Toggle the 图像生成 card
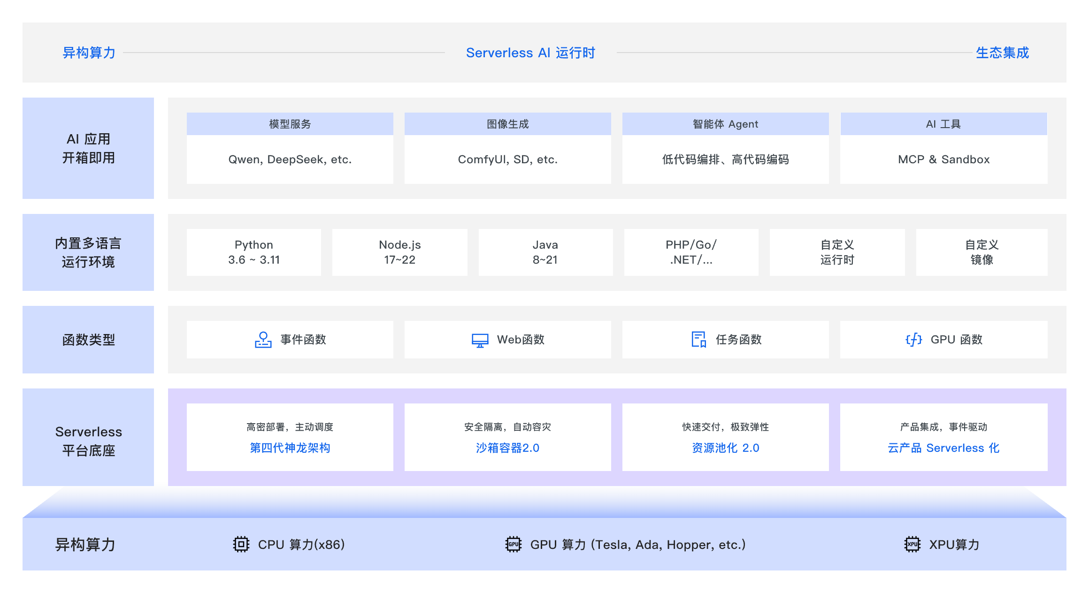Image resolution: width=1089 pixels, height=593 pixels. pyautogui.click(x=507, y=123)
